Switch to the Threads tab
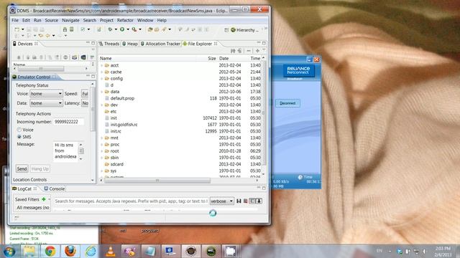Viewport: 460px width, 258px height. pyautogui.click(x=109, y=44)
